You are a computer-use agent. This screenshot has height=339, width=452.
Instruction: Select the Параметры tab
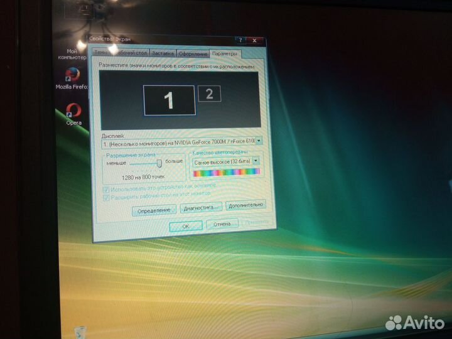coord(225,54)
